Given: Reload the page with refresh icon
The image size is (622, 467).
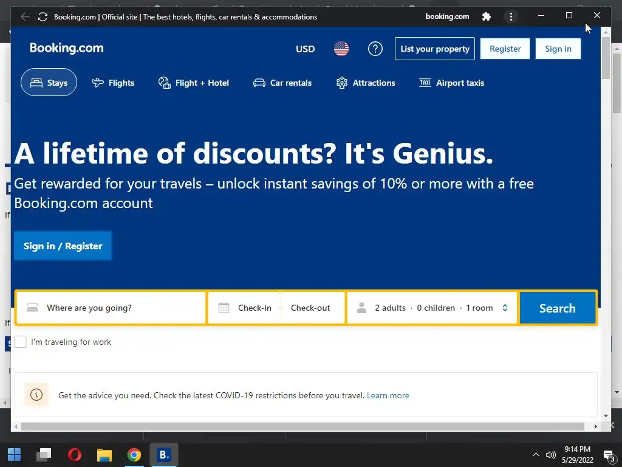Looking at the screenshot, I should point(43,16).
